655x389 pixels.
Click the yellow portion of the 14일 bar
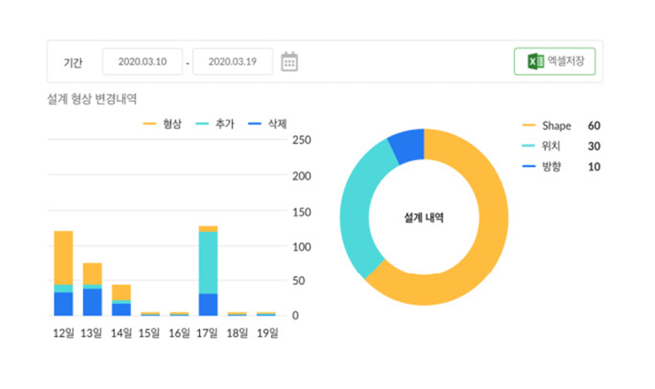(x=121, y=292)
